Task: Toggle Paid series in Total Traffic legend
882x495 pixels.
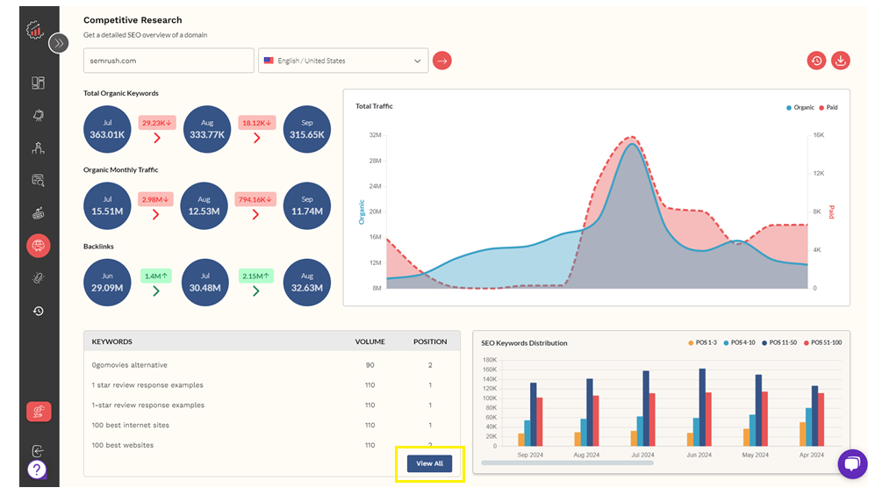Action: pos(828,107)
